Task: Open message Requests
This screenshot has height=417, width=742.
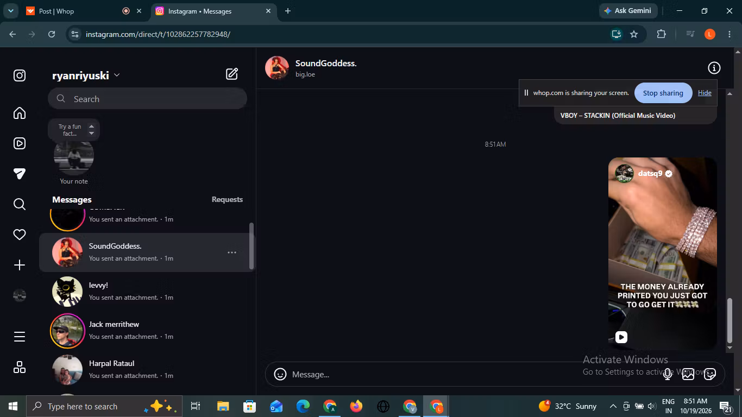Action: click(x=227, y=199)
